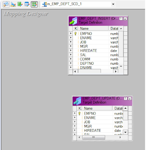Select MGR port in EMP_DEPT_INSERT
This screenshot has height=150, width=153.
click(84, 46)
